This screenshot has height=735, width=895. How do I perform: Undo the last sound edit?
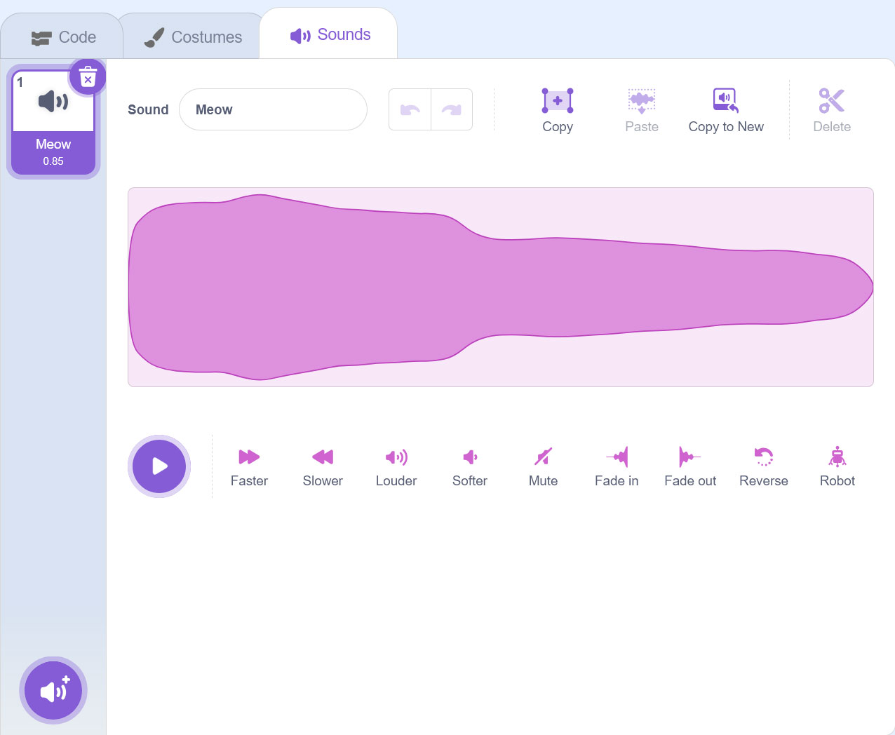tap(410, 109)
